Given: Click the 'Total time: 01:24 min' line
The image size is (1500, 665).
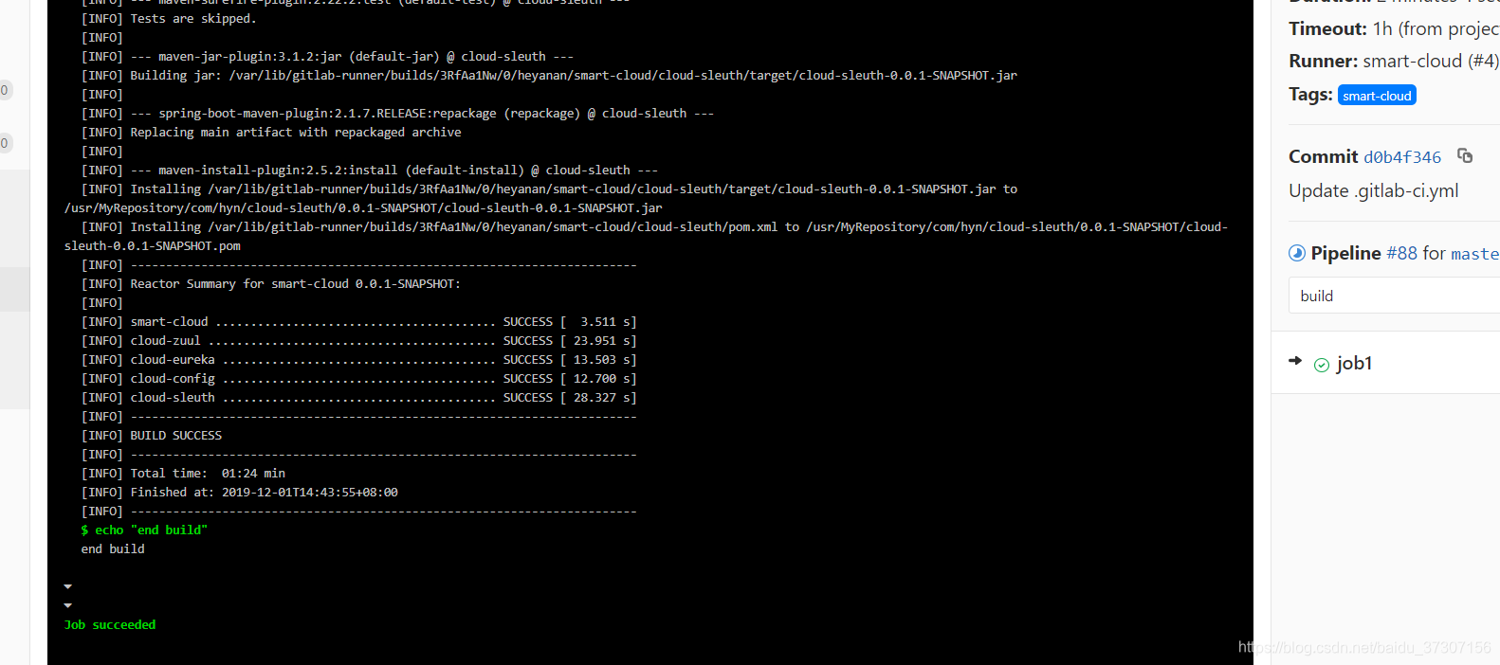Looking at the screenshot, I should click(x=183, y=473).
